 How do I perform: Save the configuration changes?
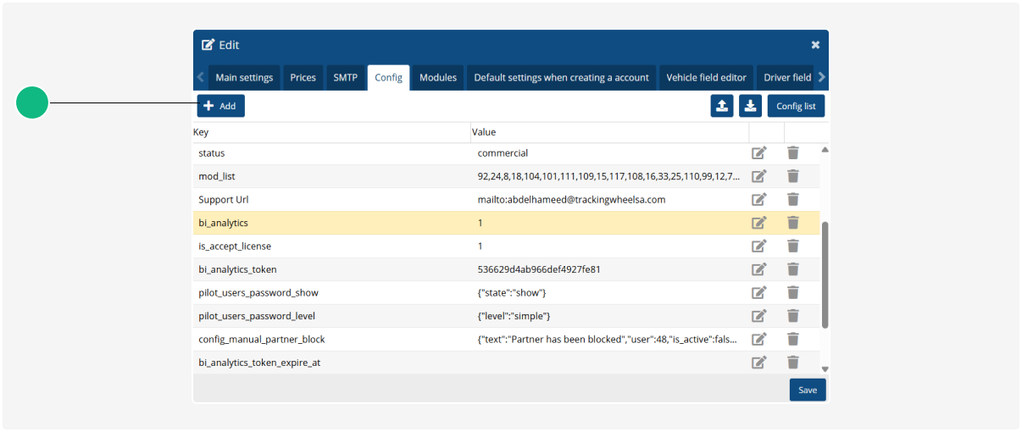[808, 390]
